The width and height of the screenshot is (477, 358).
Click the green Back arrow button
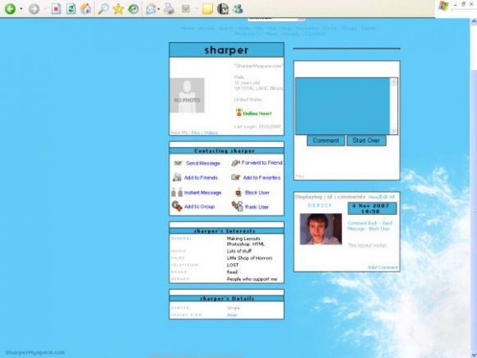[x=10, y=9]
